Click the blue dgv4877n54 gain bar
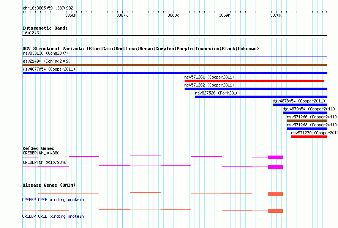Image resolution: width=338 pixels, height=228 pixels. [175, 73]
